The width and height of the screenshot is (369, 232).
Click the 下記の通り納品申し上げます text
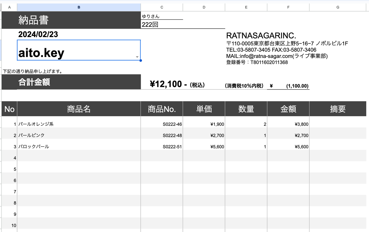33,71
